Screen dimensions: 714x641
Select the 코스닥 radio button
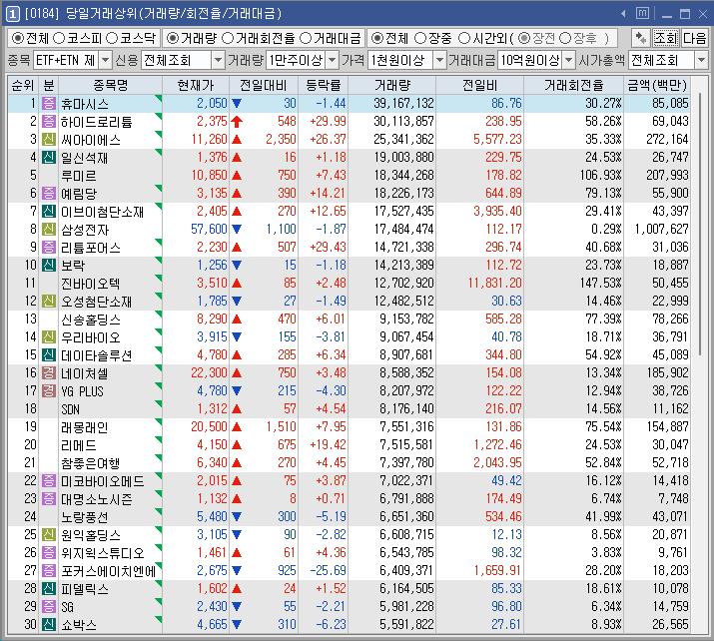112,38
